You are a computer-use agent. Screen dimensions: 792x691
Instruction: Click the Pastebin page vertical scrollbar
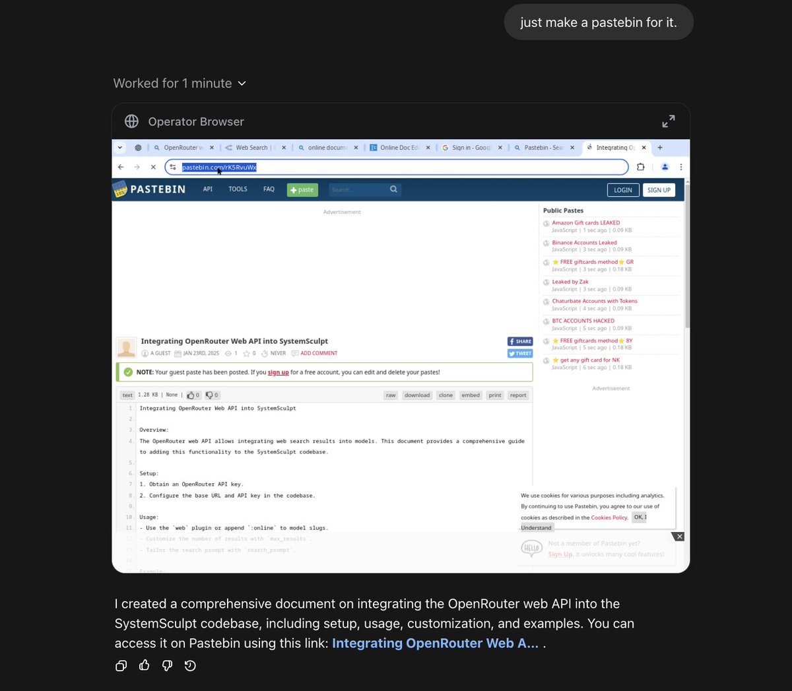[x=687, y=256]
